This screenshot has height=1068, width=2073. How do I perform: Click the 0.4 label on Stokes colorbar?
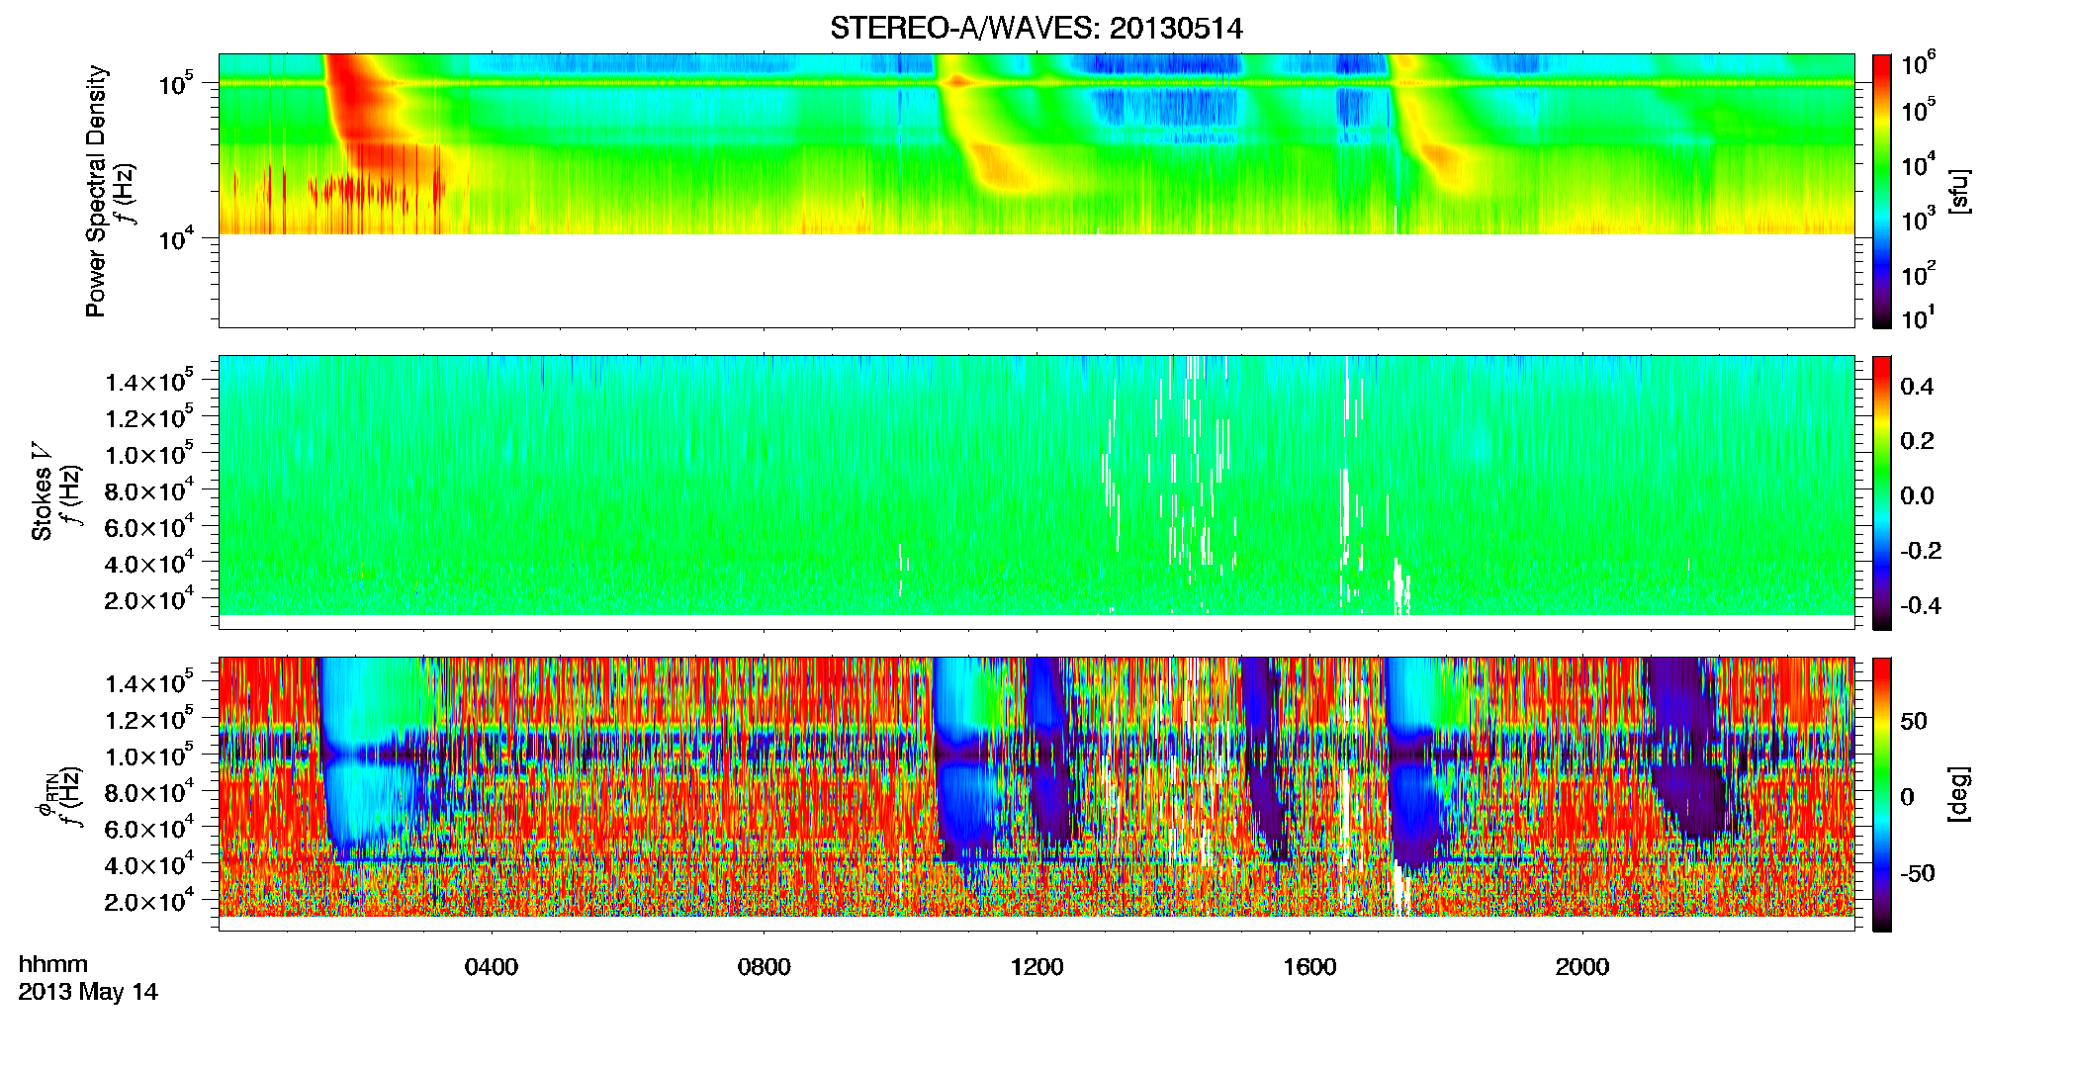coord(1917,387)
